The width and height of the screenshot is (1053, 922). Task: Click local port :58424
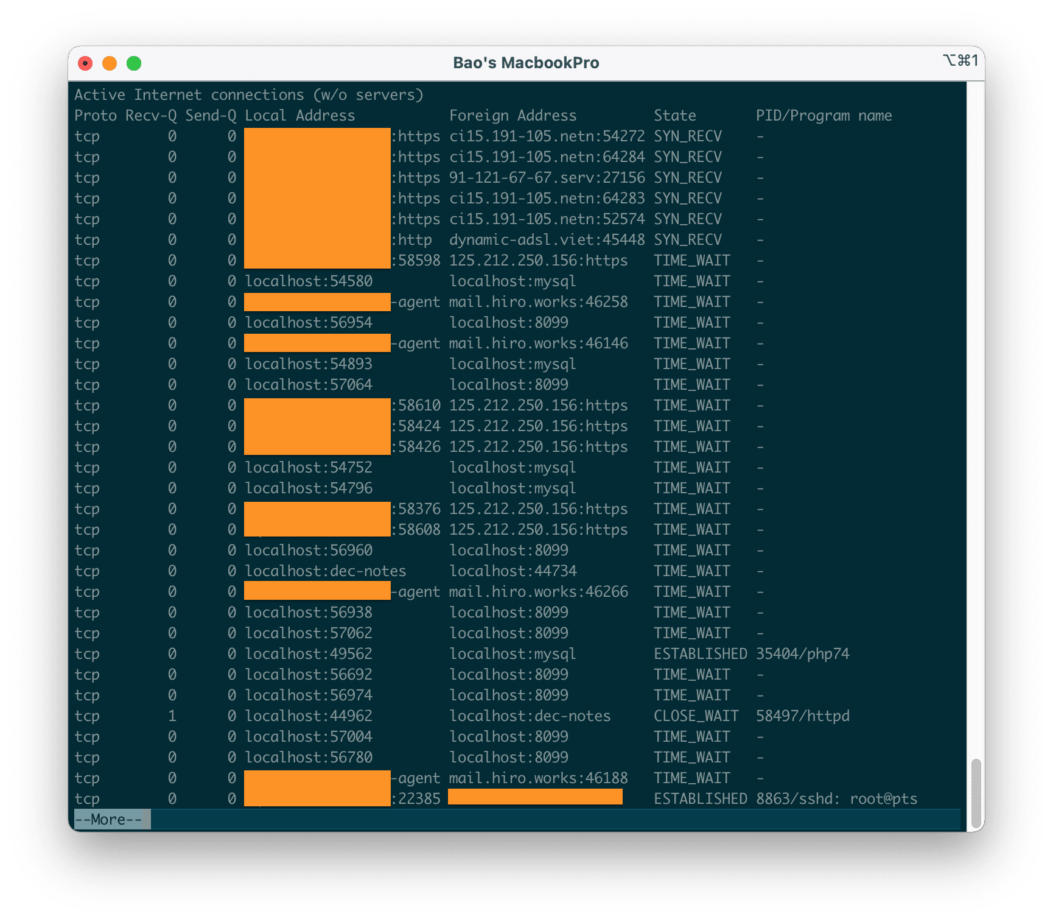(x=416, y=426)
